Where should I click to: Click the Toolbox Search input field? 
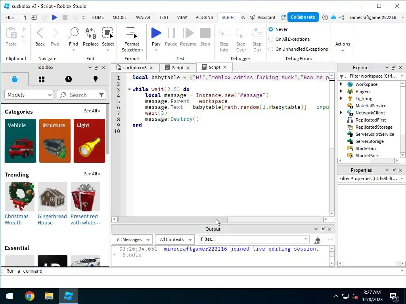[82, 95]
